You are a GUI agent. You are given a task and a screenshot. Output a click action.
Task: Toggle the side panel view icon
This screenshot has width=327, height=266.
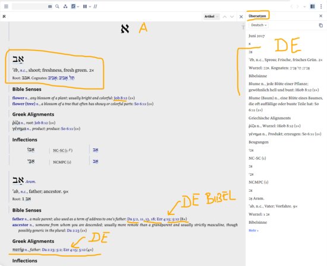(312, 7)
